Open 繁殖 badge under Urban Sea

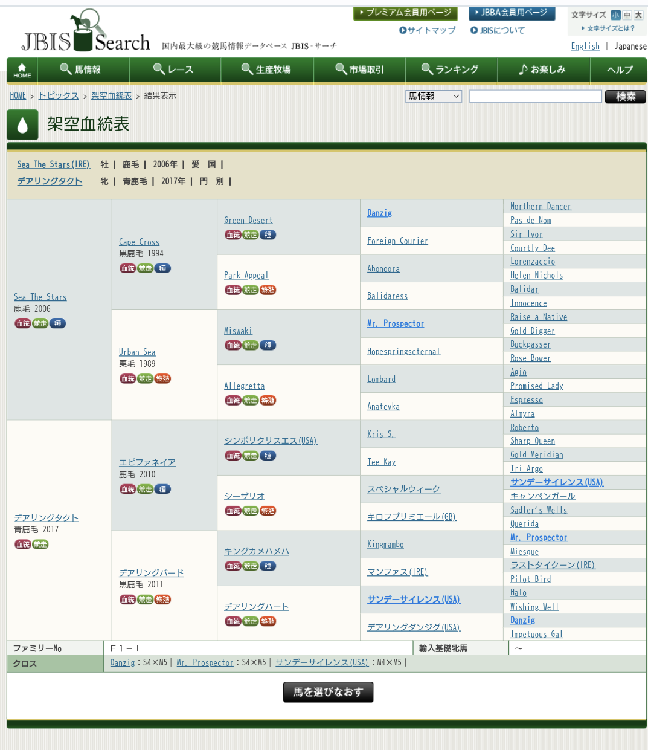point(162,378)
